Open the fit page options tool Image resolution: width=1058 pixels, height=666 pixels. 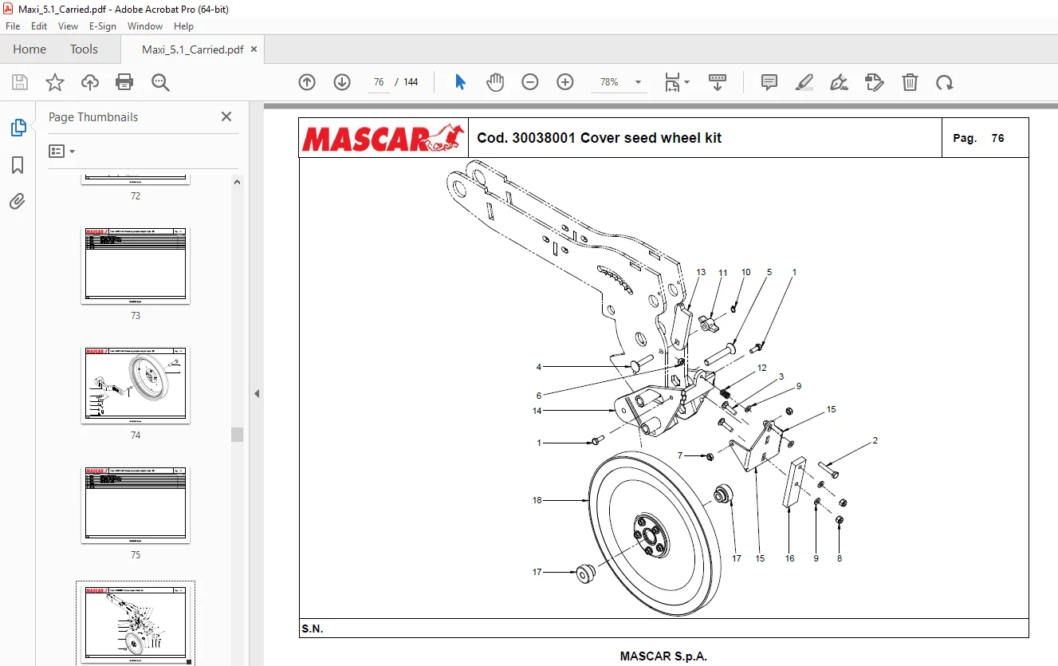[677, 82]
